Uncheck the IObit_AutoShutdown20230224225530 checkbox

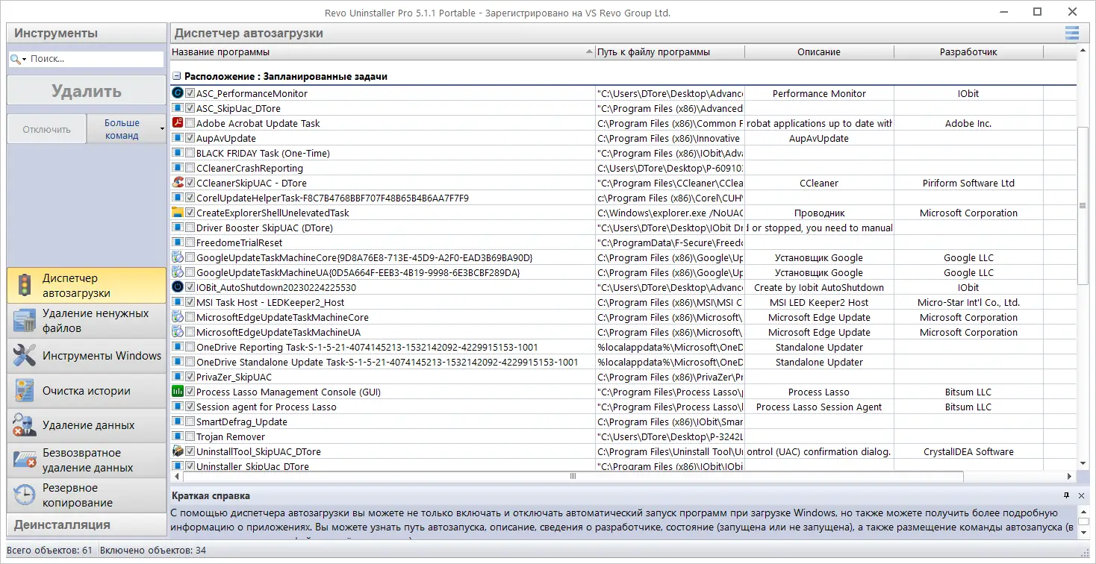click(x=190, y=287)
